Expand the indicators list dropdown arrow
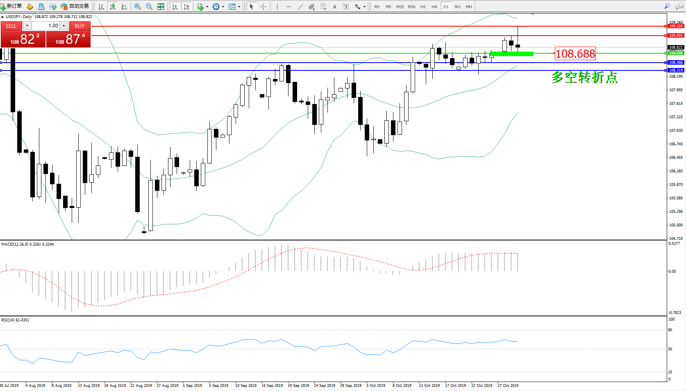This screenshot has width=686, height=391. coord(207,7)
